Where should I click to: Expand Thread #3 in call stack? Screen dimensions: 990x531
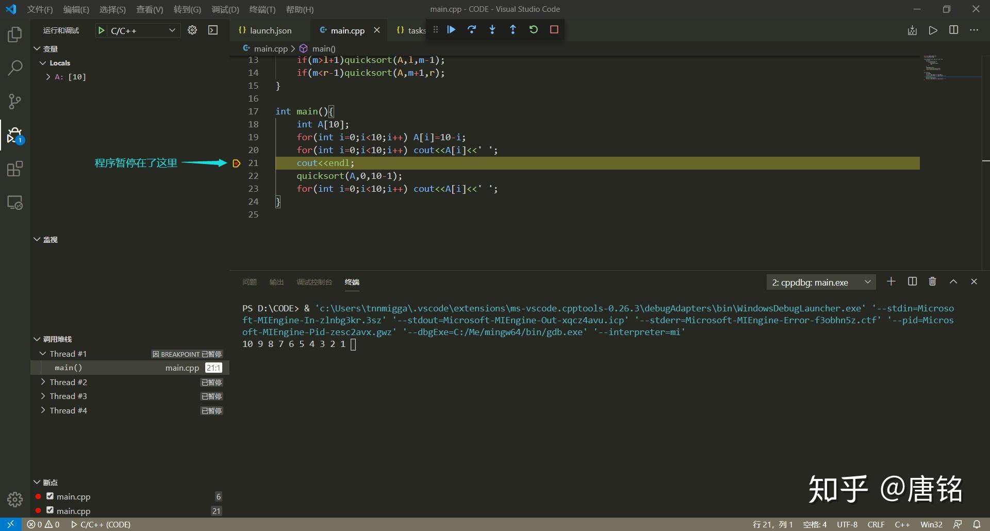[x=43, y=396]
